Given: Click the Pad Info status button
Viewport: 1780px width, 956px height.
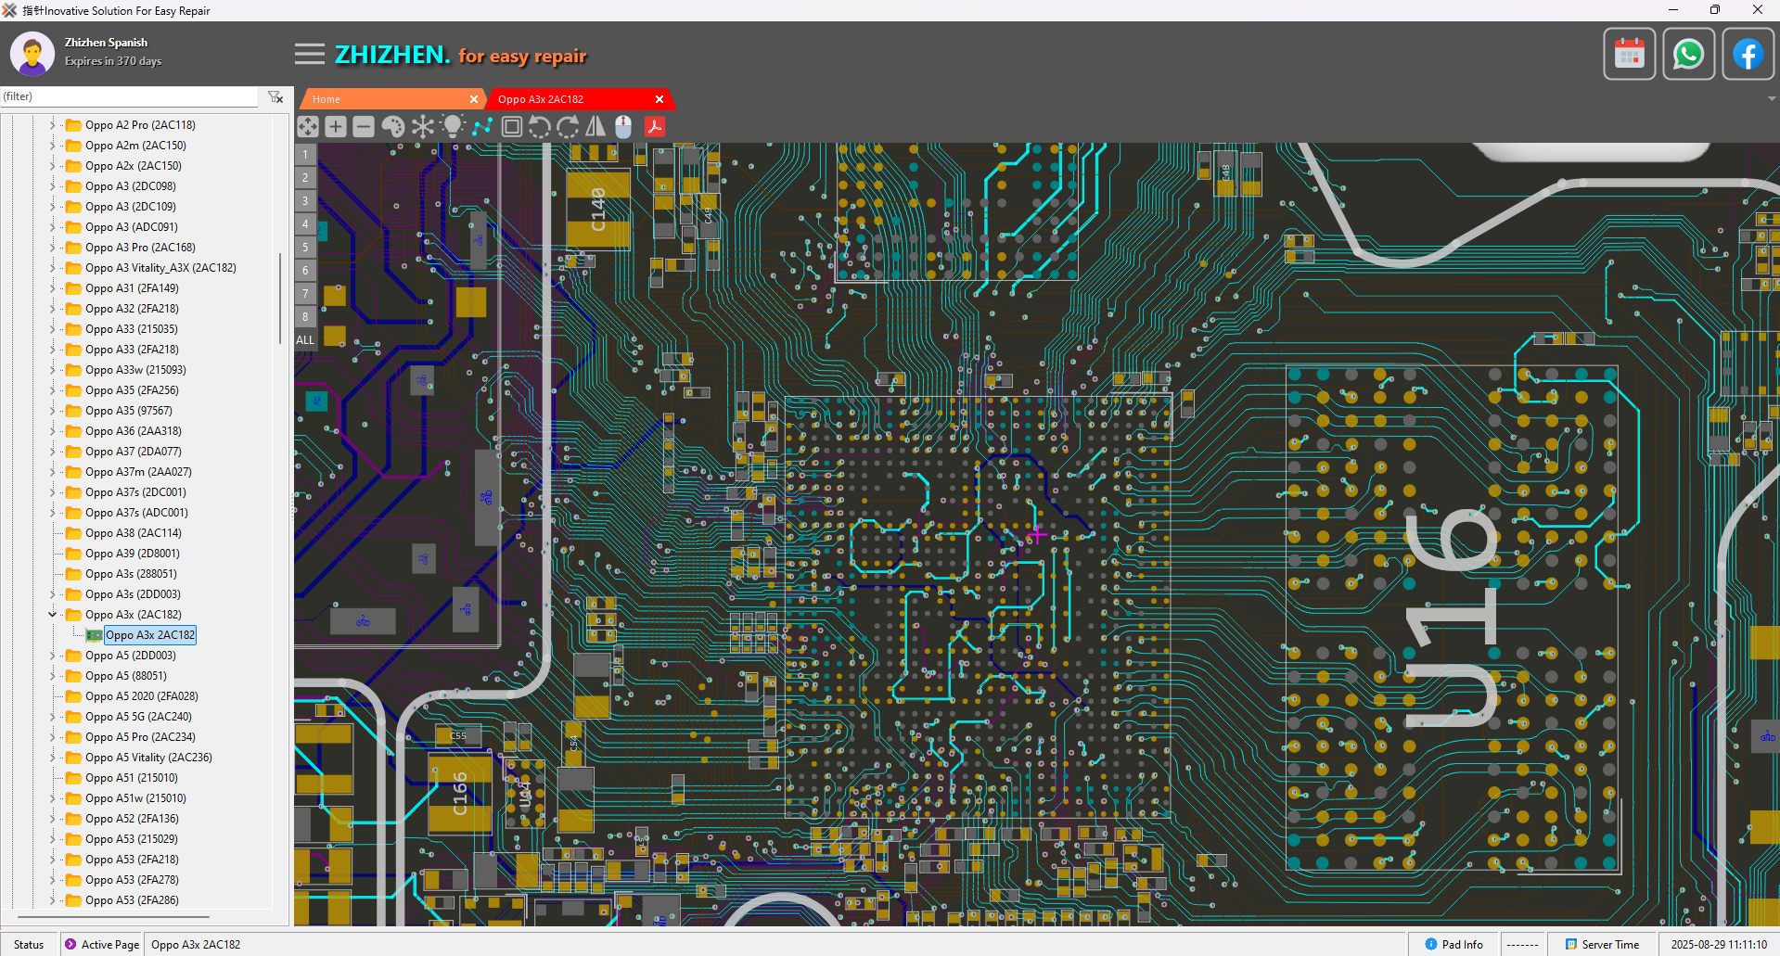Looking at the screenshot, I should point(1453,944).
